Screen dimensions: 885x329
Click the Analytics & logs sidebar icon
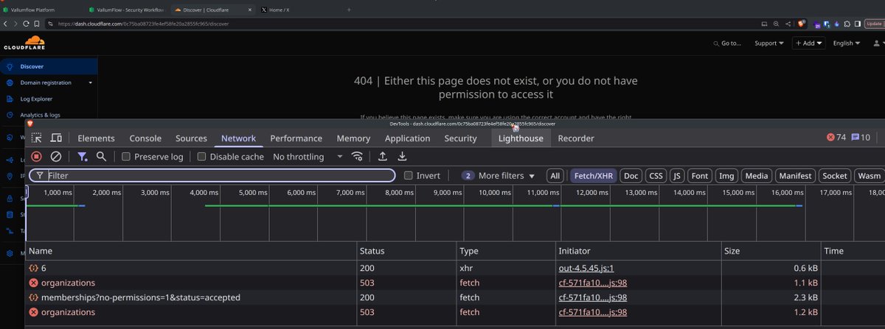10,115
